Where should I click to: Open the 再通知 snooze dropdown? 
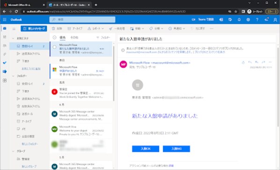[177, 28]
